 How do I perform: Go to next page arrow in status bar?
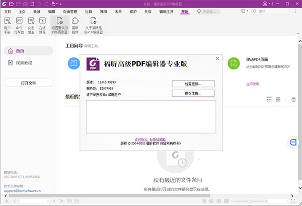coord(54,201)
